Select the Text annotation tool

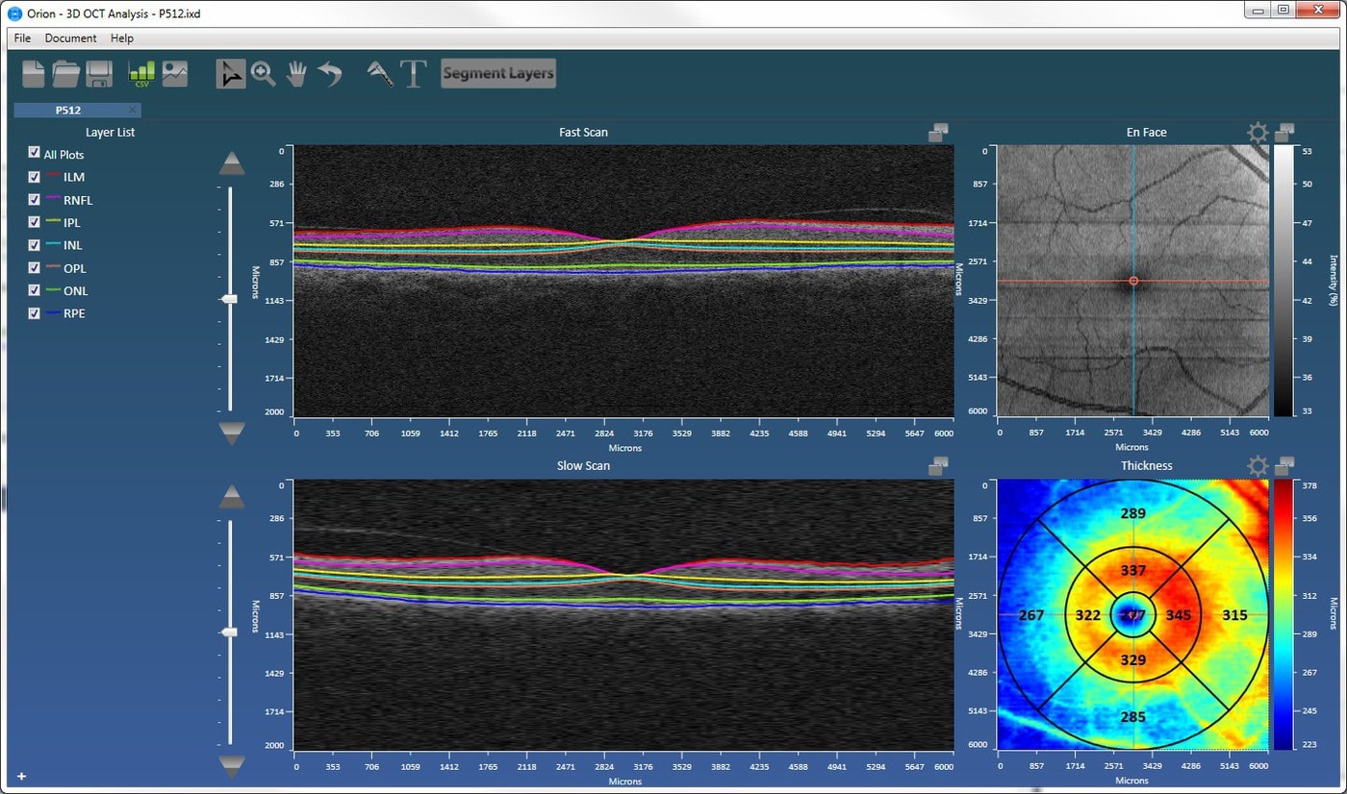413,73
